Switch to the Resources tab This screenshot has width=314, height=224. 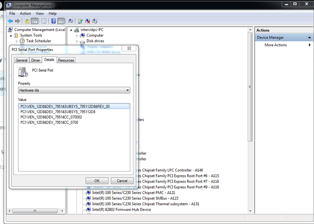pos(66,60)
